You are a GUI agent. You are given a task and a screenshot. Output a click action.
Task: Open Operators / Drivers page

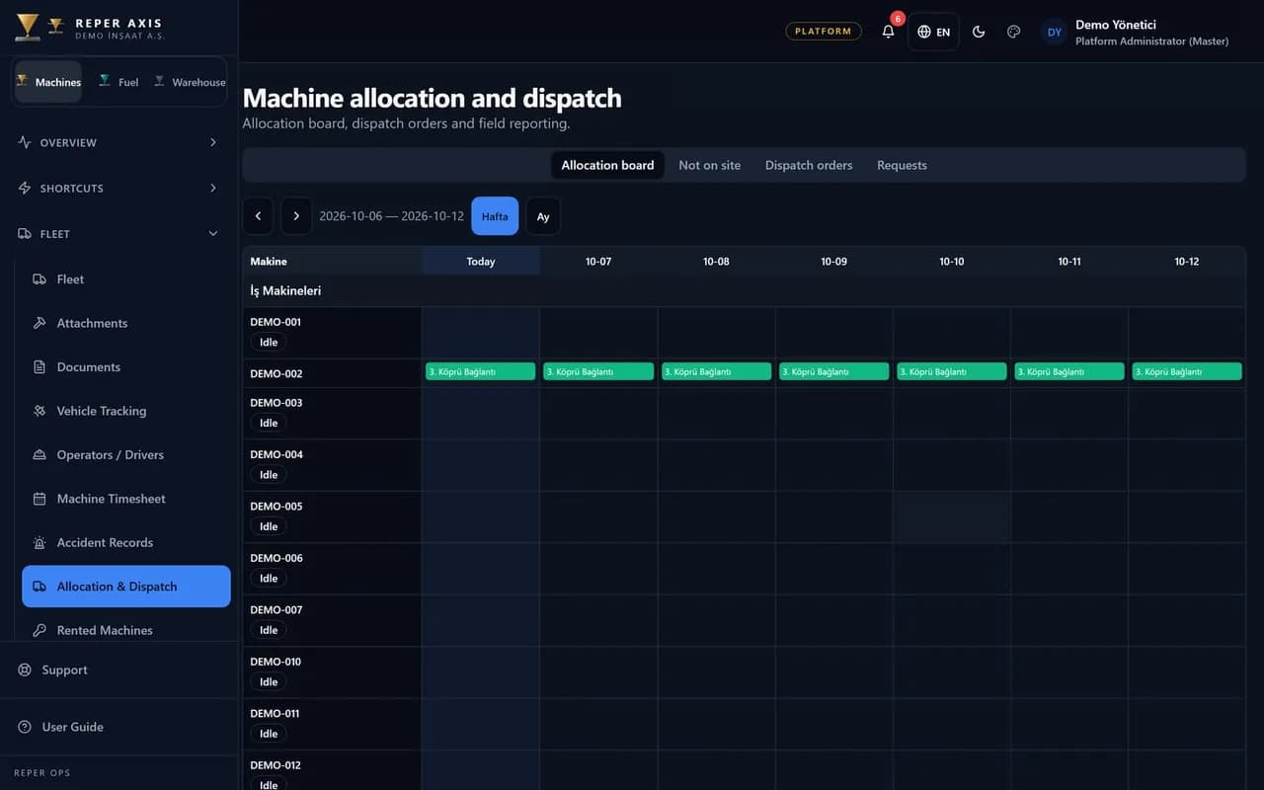126,455
